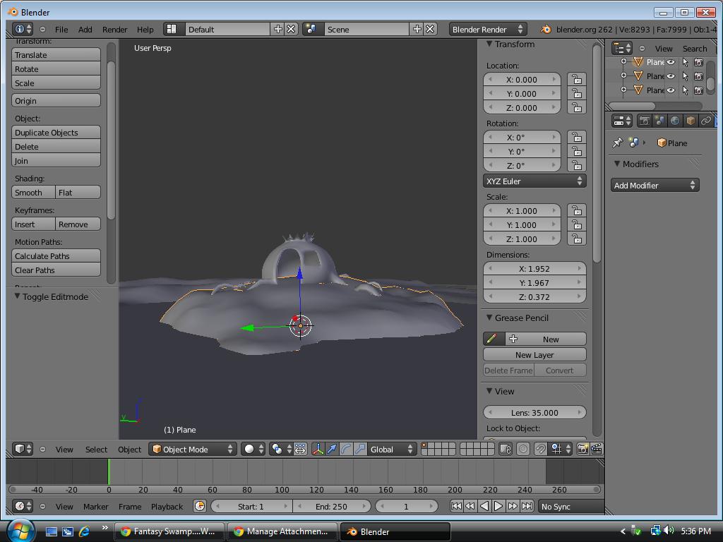Screen dimensions: 723x542
Task: Collapse the Grease Pencil panel
Action: pyautogui.click(x=489, y=318)
